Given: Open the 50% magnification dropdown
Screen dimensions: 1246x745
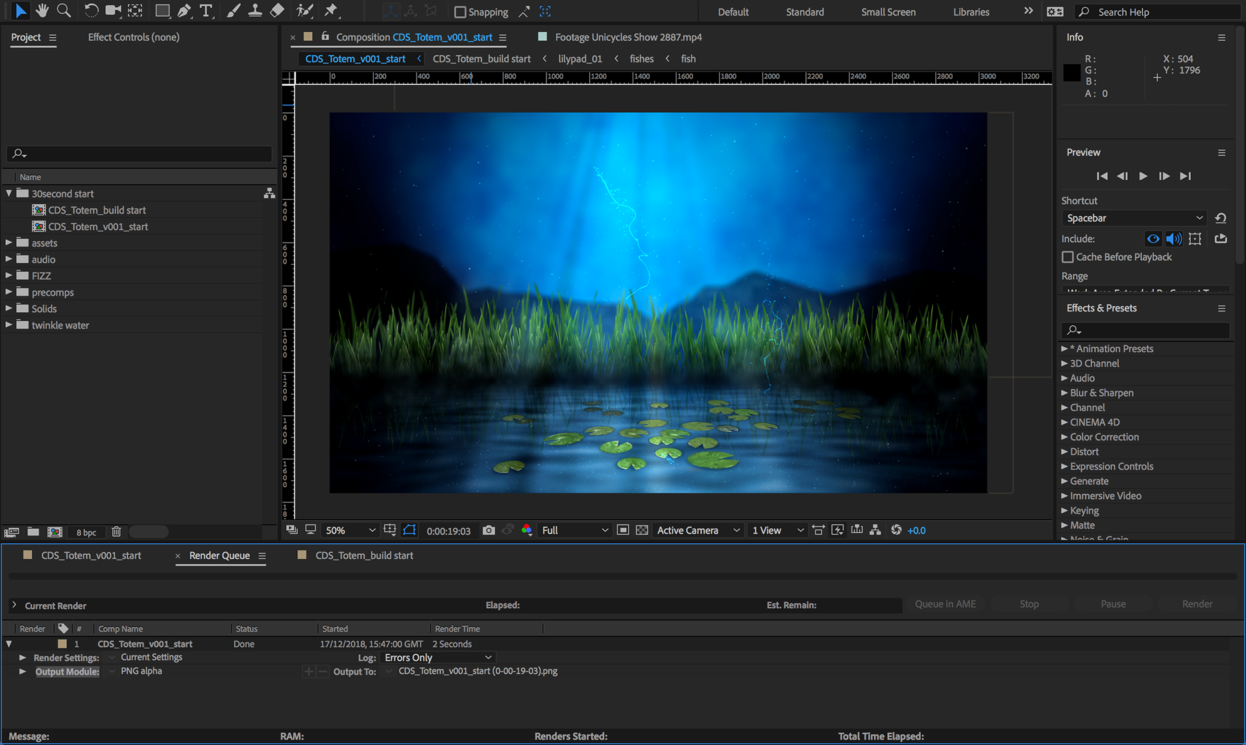Looking at the screenshot, I should click(x=350, y=530).
